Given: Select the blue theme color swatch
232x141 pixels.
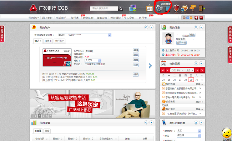Looking at the screenshot, I should pyautogui.click(x=188, y=18).
